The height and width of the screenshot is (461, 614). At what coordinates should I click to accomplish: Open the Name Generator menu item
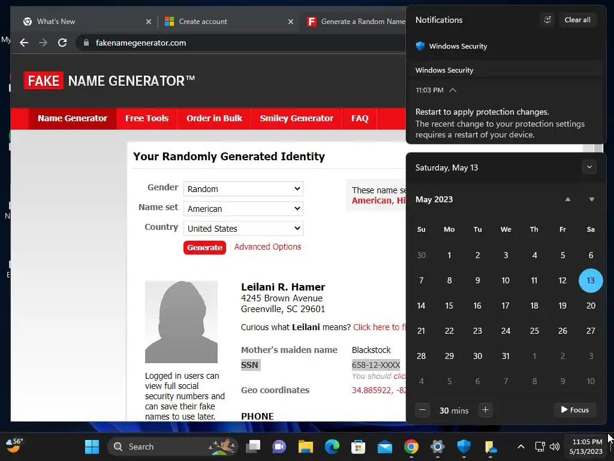click(x=73, y=118)
